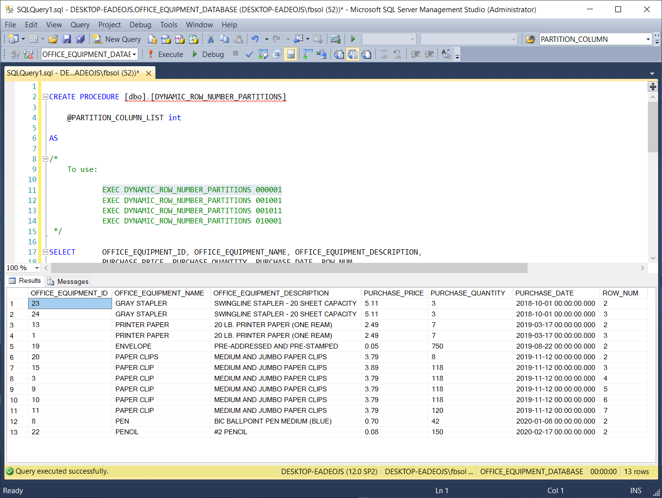Parse query with the blue checkmark icon

(x=249, y=55)
